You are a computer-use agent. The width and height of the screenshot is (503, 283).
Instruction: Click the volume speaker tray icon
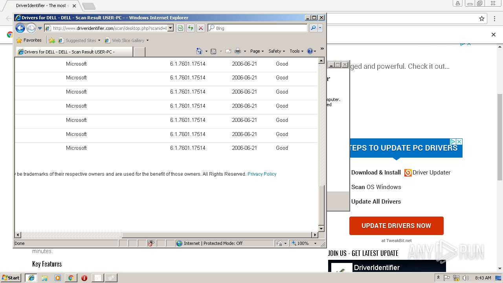click(x=466, y=278)
